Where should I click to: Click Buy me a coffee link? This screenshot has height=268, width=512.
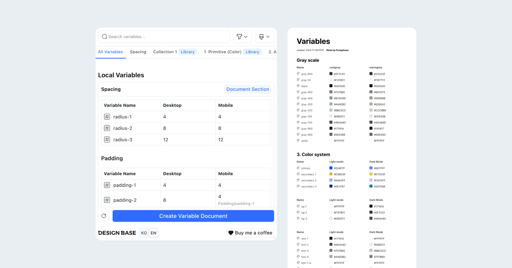[250, 233]
